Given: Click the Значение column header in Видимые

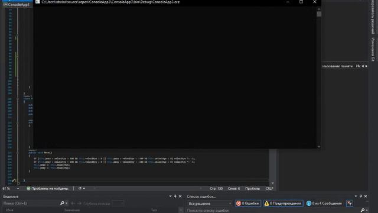Looking at the screenshot, I should pyautogui.click(x=72, y=211).
